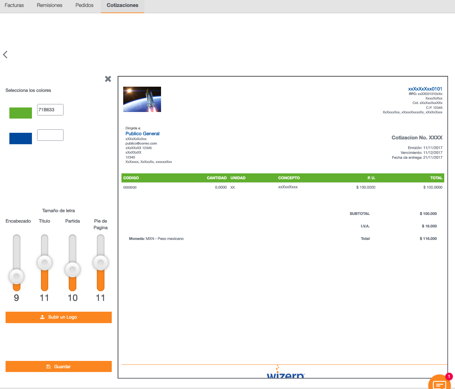Click the SUBTOTAL label
The width and height of the screenshot is (455, 389).
click(360, 214)
